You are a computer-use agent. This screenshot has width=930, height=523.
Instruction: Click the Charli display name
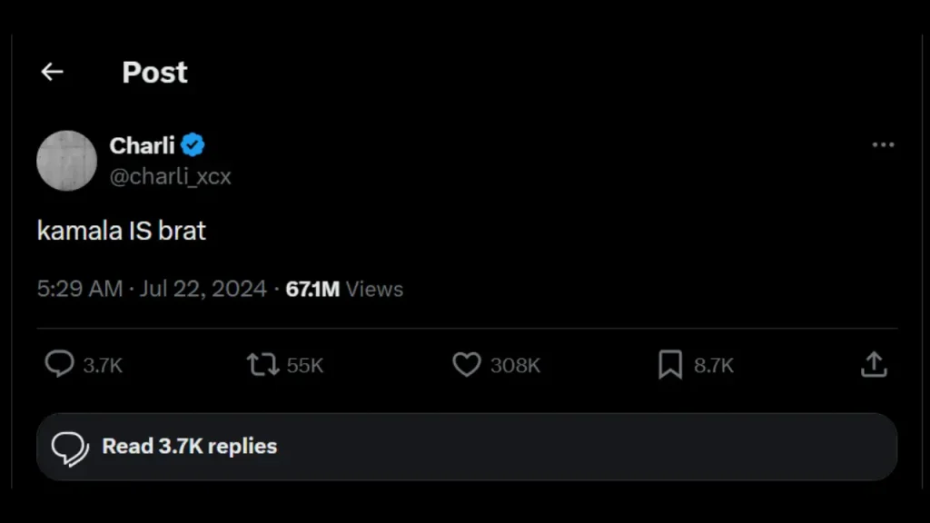[x=142, y=145]
